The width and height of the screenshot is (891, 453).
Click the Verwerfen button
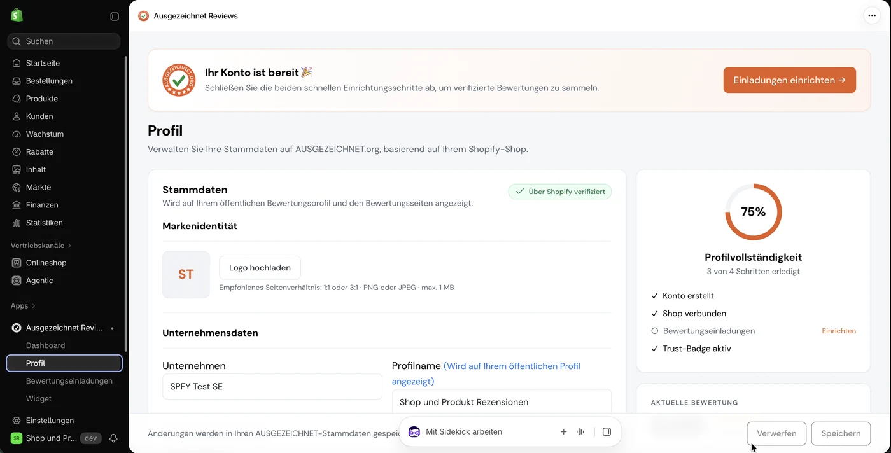coord(776,433)
